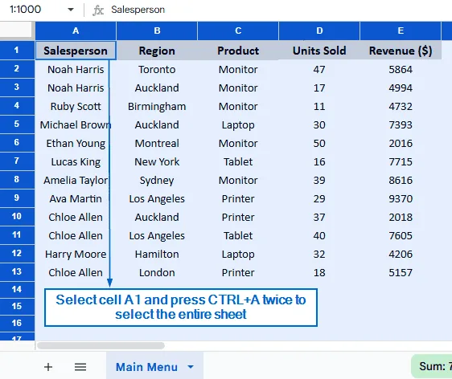Select the London cell
Screen dimensions: 452x379
coord(157,272)
